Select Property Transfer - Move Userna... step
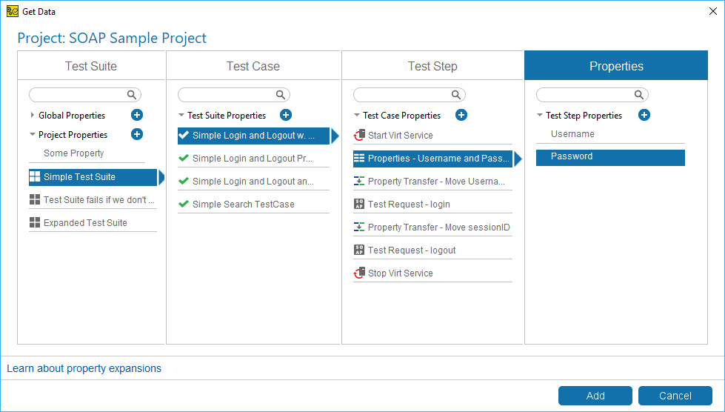This screenshot has height=412, width=725. point(432,182)
